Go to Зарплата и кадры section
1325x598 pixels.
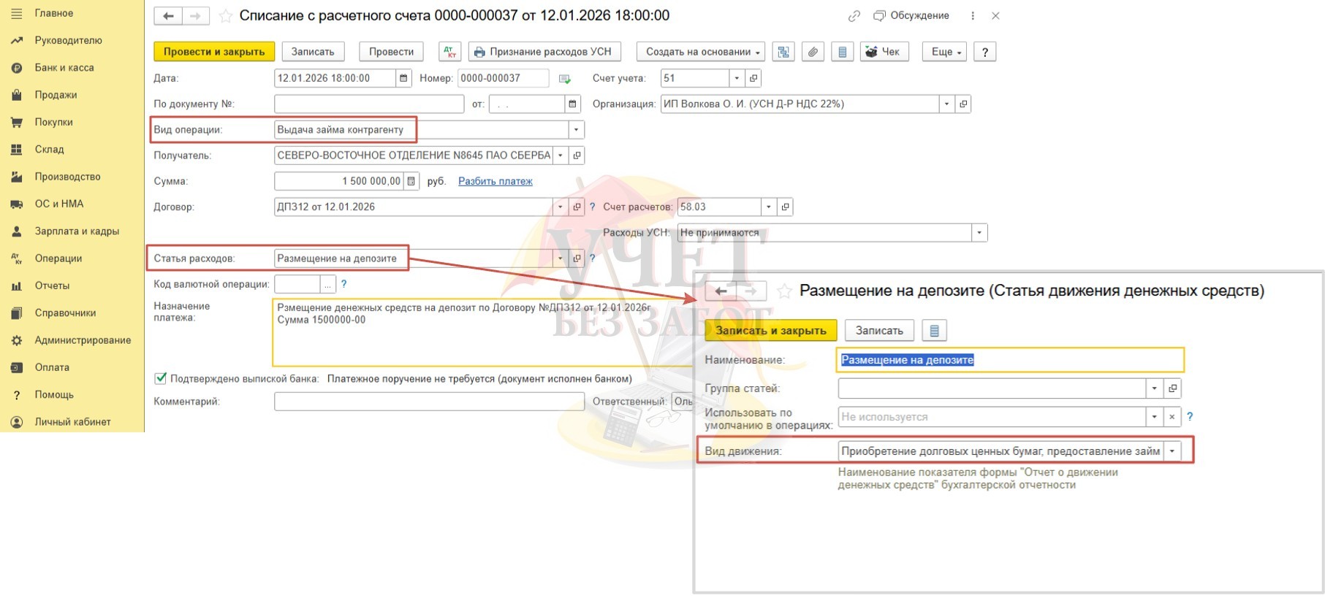[77, 231]
